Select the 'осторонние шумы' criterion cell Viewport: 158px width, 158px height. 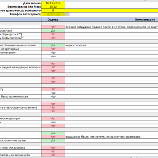21,141
